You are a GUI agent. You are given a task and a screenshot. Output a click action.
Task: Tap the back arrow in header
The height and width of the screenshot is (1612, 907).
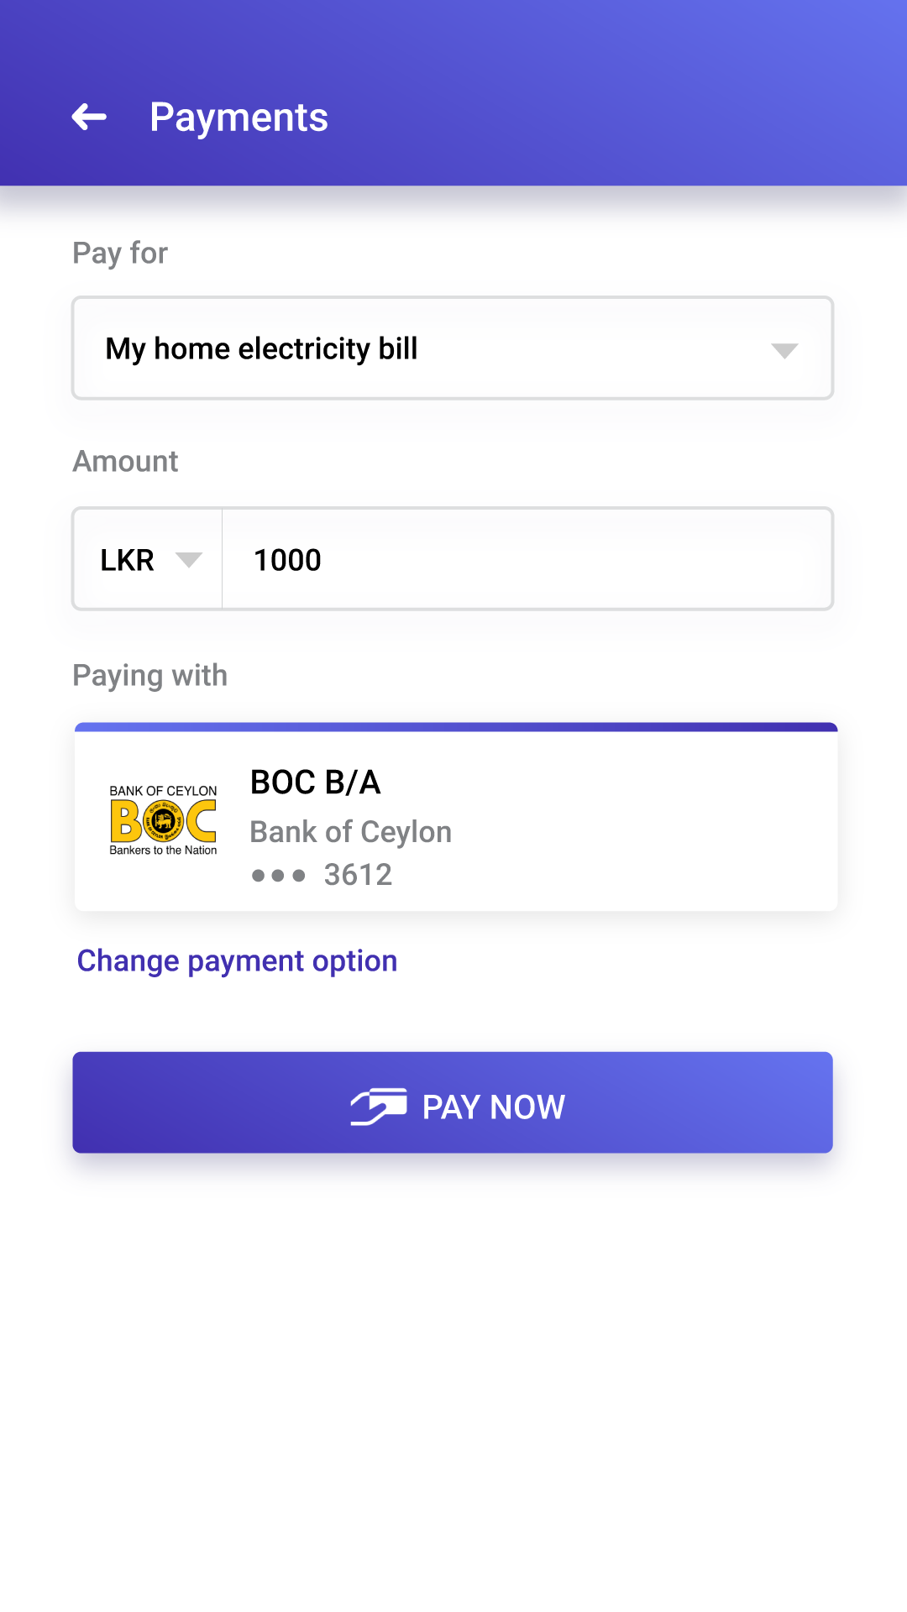tap(89, 117)
